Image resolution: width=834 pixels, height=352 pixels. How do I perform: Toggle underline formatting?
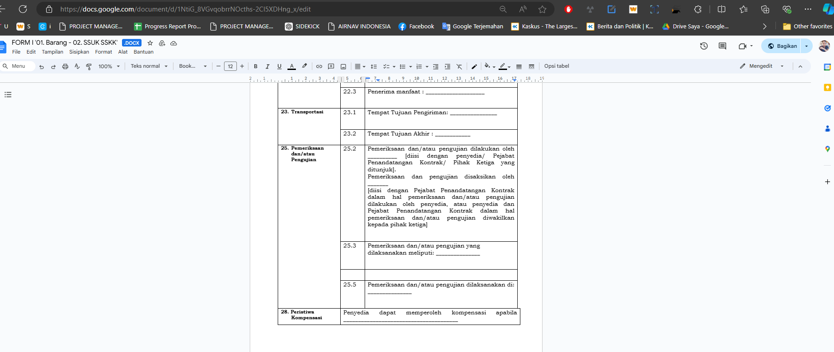279,66
